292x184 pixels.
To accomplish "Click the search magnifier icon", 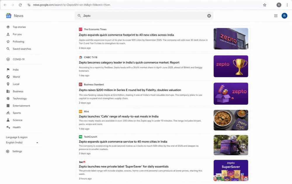I will pos(79,16).
